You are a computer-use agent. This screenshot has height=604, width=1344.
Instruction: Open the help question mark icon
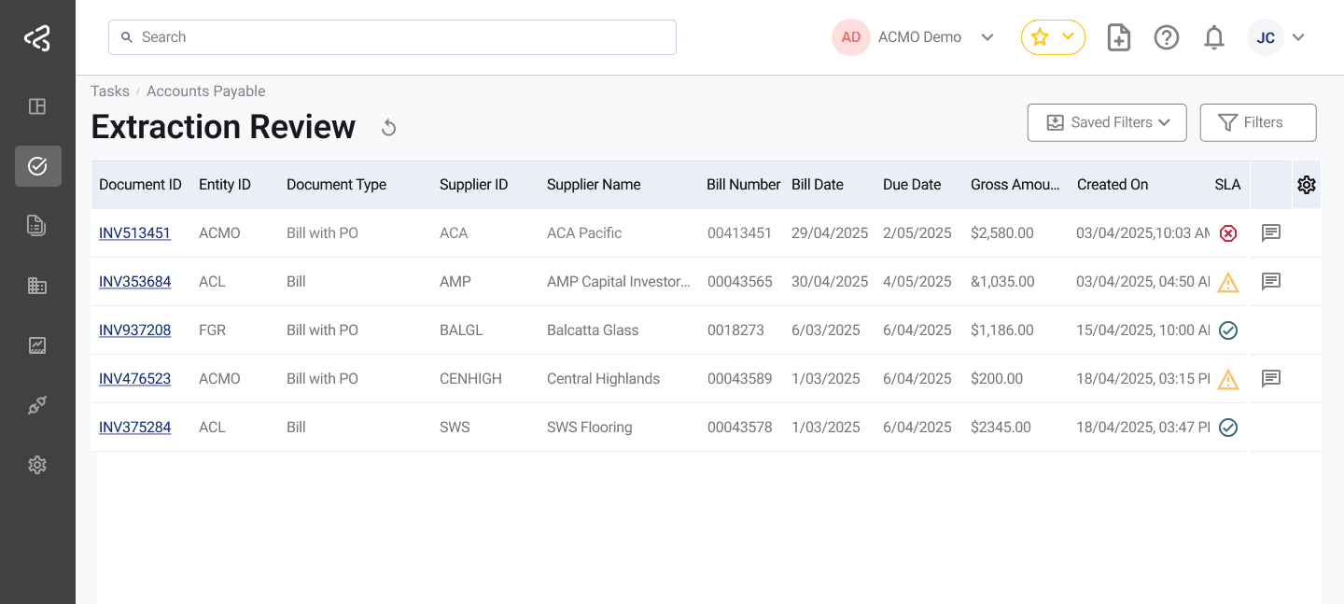pyautogui.click(x=1167, y=37)
